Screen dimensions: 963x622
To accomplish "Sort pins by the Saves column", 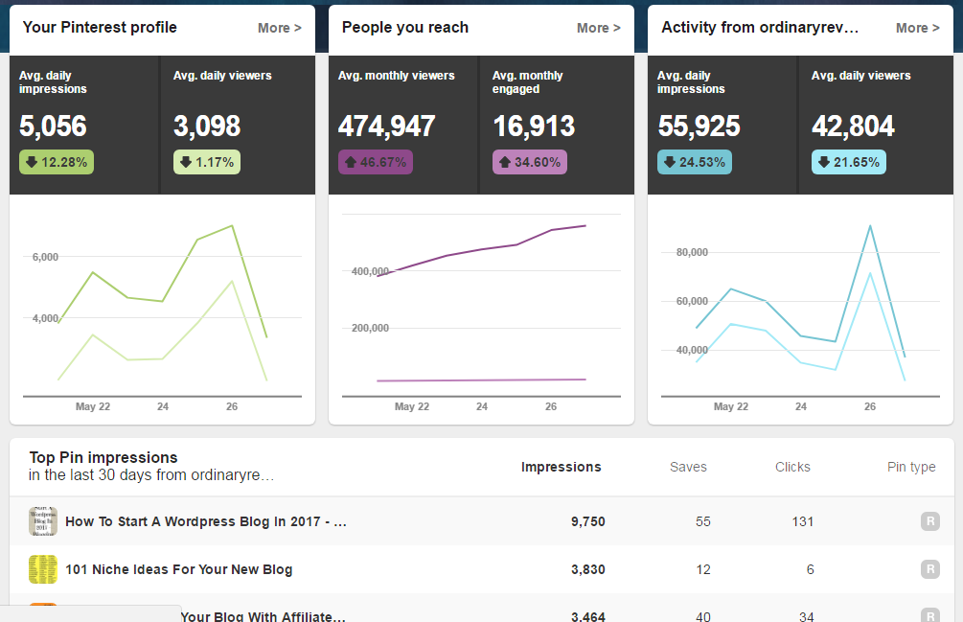I will [x=688, y=467].
